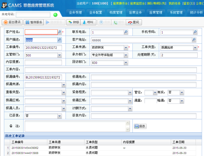This screenshot has height=156, width=204.
Task: Click the 签出通讯 sign-out button
Action: coord(12,22)
